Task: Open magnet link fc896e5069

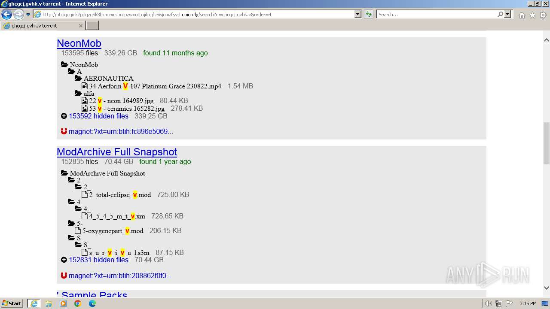Action: (x=121, y=131)
